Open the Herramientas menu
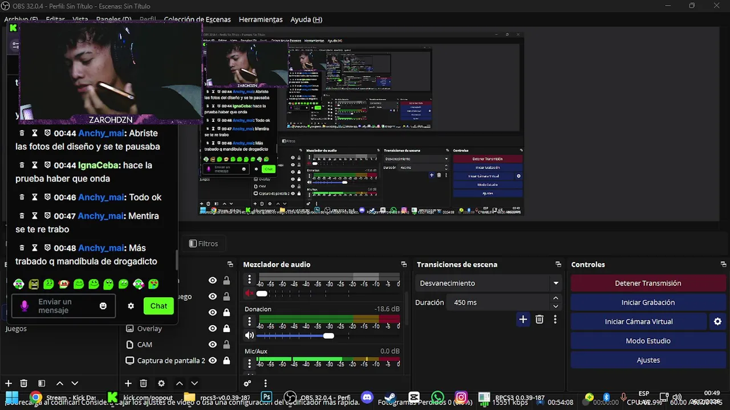This screenshot has height=410, width=730. 261,19
